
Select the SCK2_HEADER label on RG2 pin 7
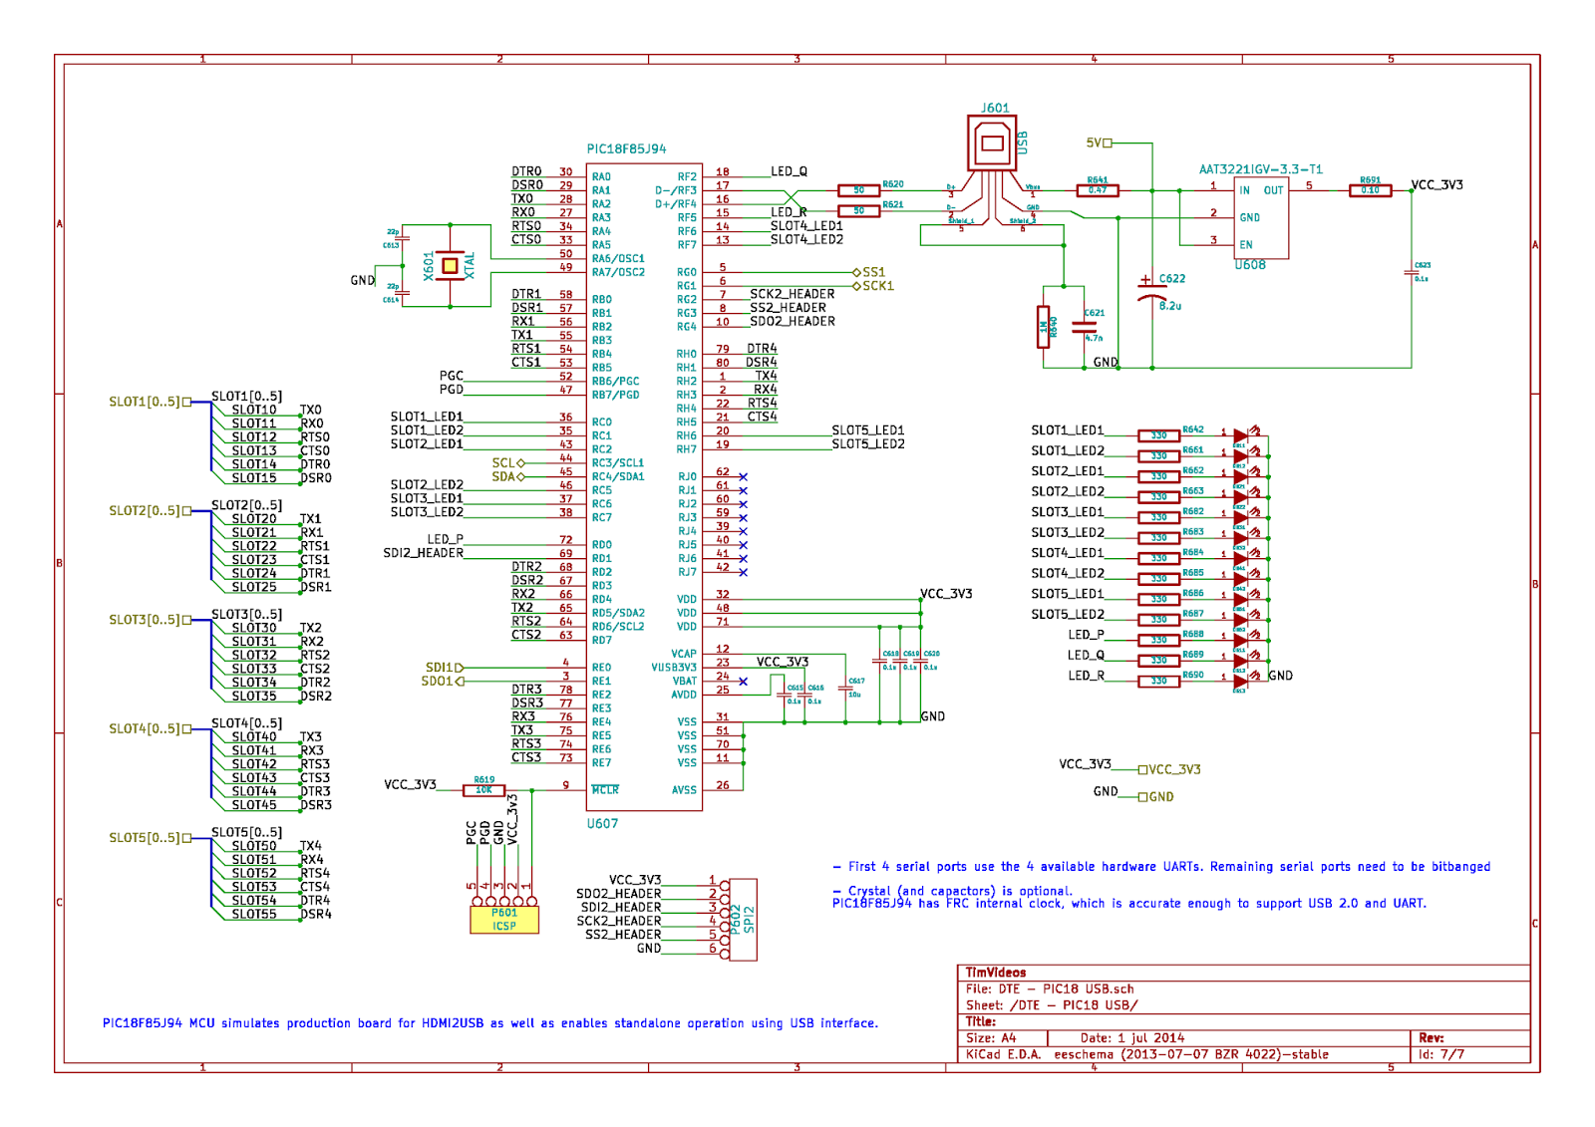point(793,294)
